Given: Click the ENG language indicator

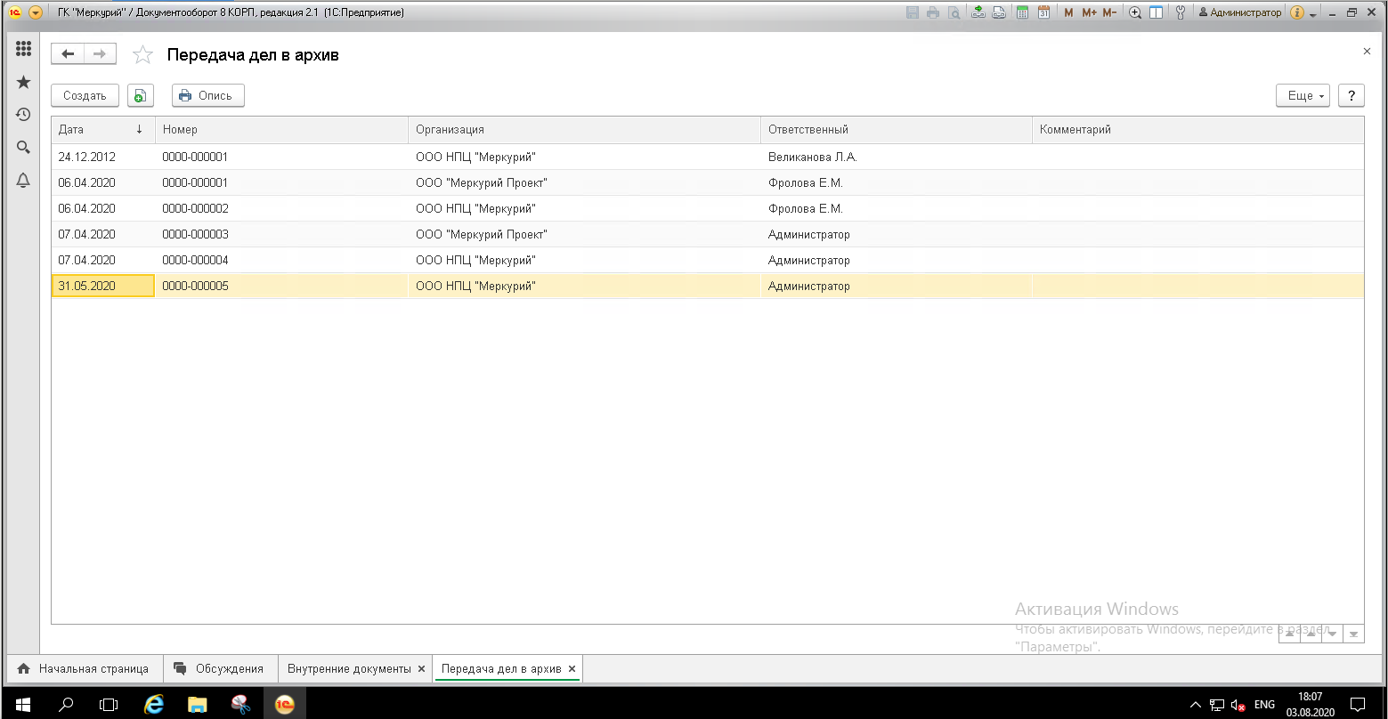Looking at the screenshot, I should pos(1264,705).
